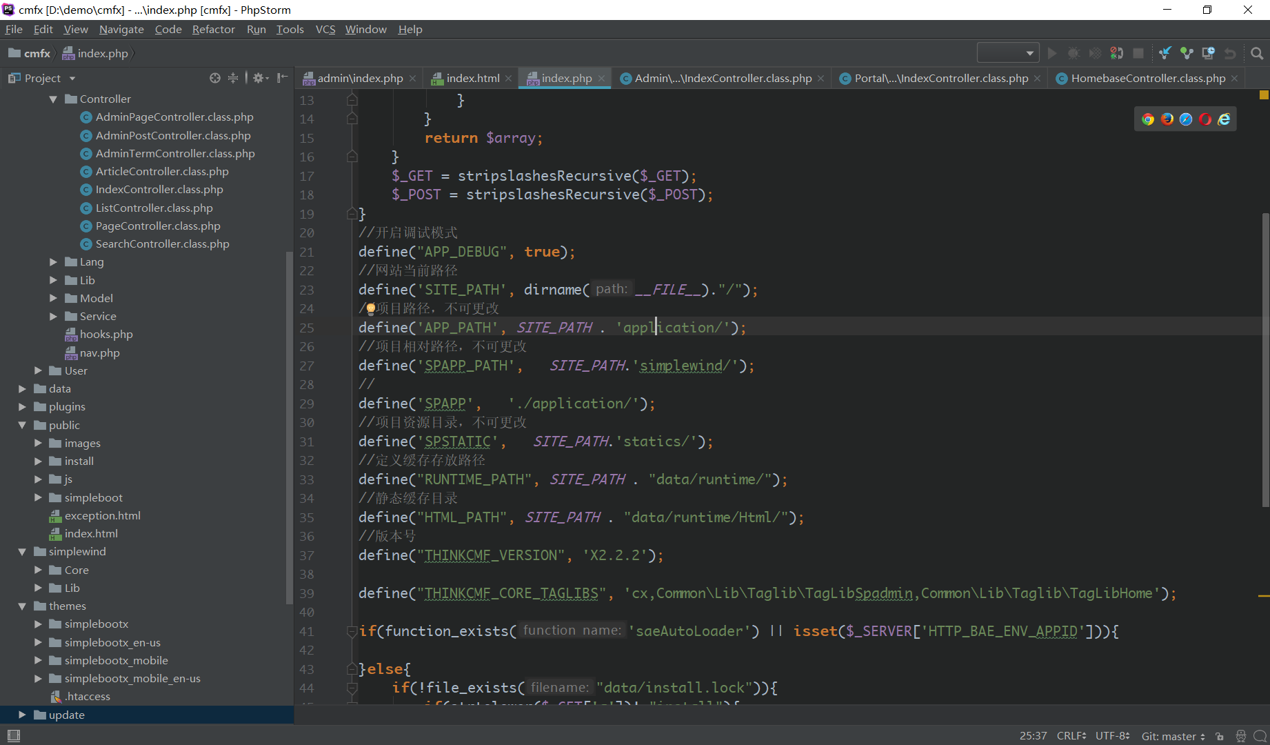Click the fold marker on line 43
This screenshot has height=745, width=1270.
tap(352, 669)
